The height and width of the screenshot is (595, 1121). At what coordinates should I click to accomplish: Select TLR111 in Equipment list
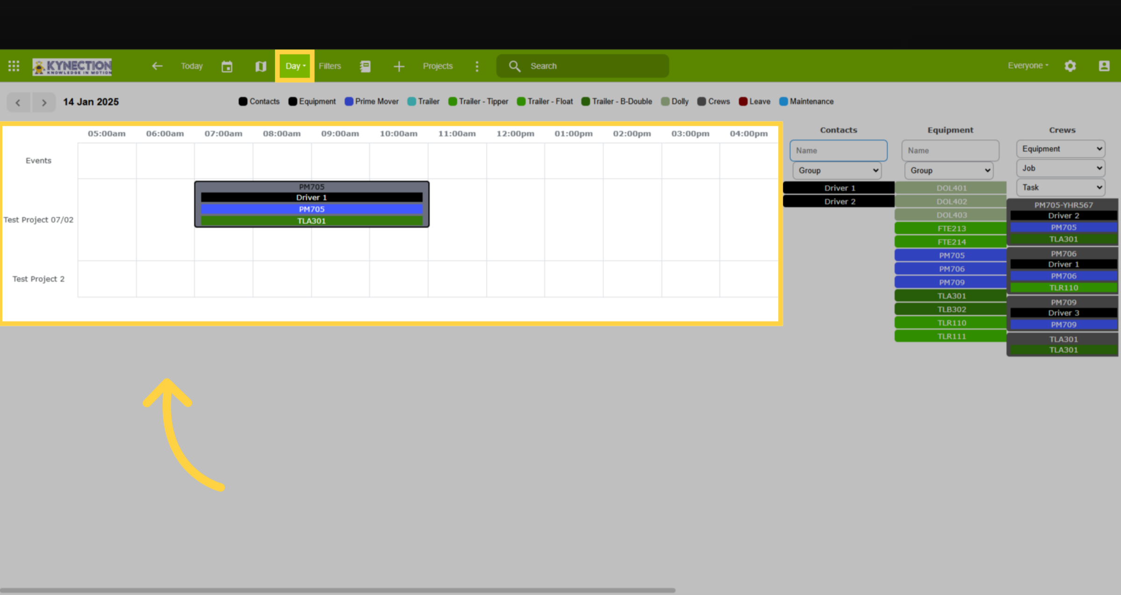pos(951,336)
